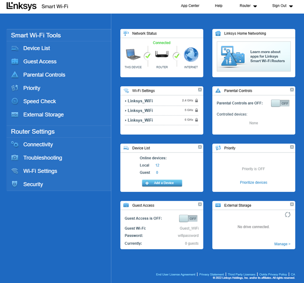Click the laptop THIS DEVICE icon
The width and height of the screenshot is (304, 283).
tap(133, 54)
